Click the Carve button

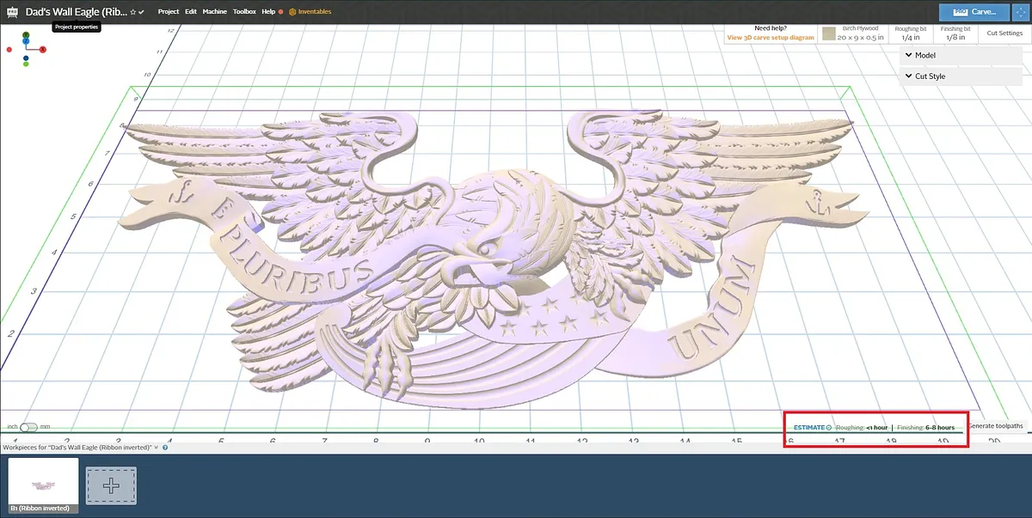point(974,12)
